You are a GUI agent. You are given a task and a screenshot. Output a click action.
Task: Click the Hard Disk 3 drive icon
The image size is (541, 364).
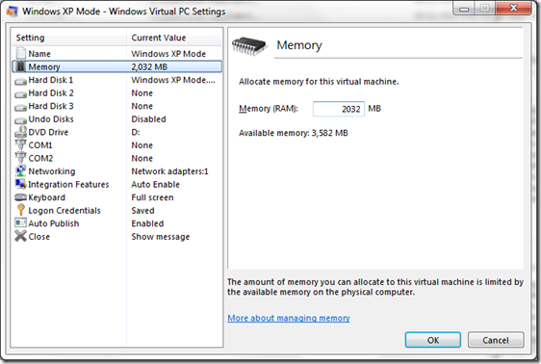21,108
